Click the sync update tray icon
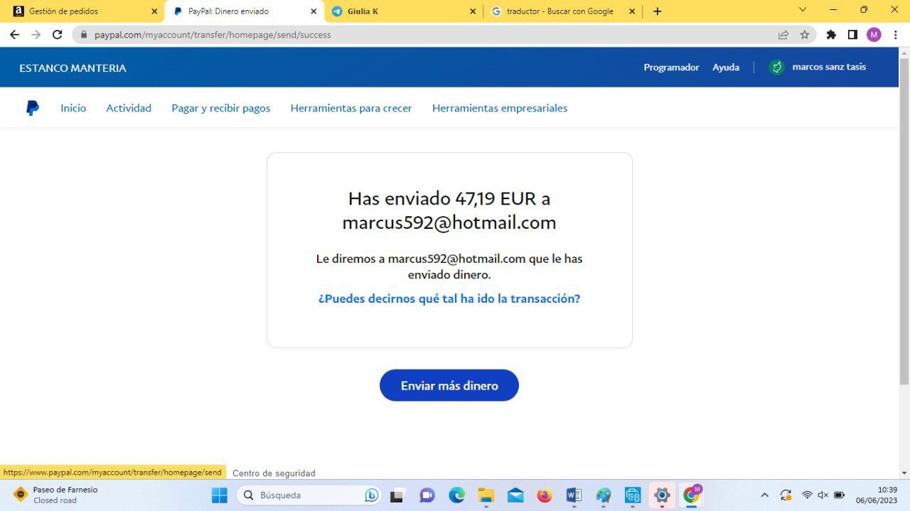Viewport: 910px width, 511px height. point(786,495)
